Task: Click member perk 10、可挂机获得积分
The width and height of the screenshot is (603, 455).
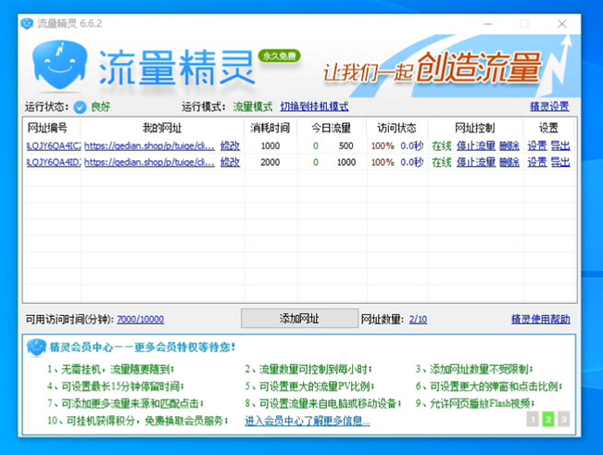Action: [137, 421]
